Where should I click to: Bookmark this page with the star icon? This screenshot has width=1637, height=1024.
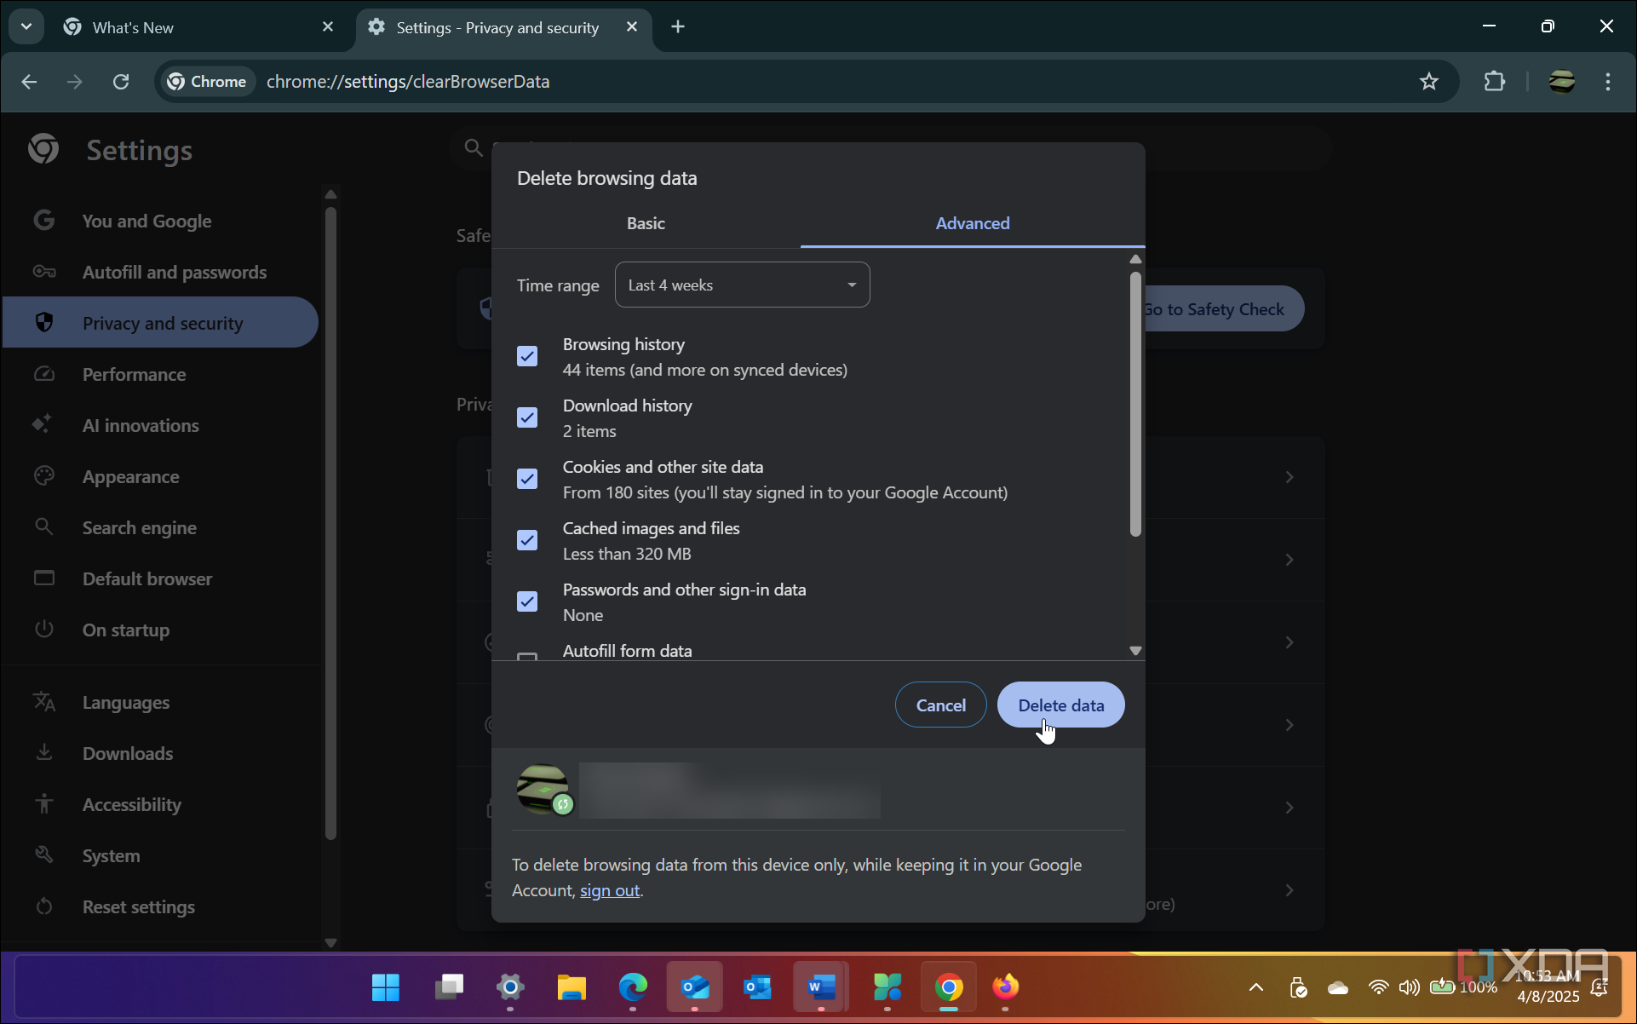(1428, 82)
